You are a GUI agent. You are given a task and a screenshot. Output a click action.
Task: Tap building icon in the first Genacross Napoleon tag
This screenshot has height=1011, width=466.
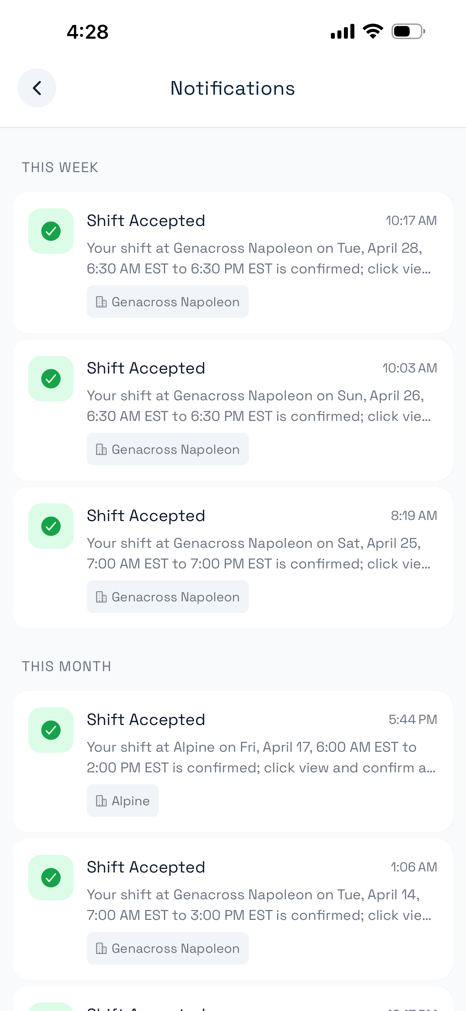(101, 302)
